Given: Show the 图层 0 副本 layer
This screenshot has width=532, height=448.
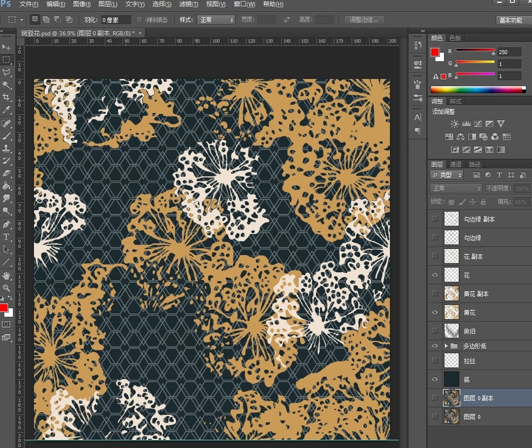Looking at the screenshot, I should pyautogui.click(x=434, y=398).
